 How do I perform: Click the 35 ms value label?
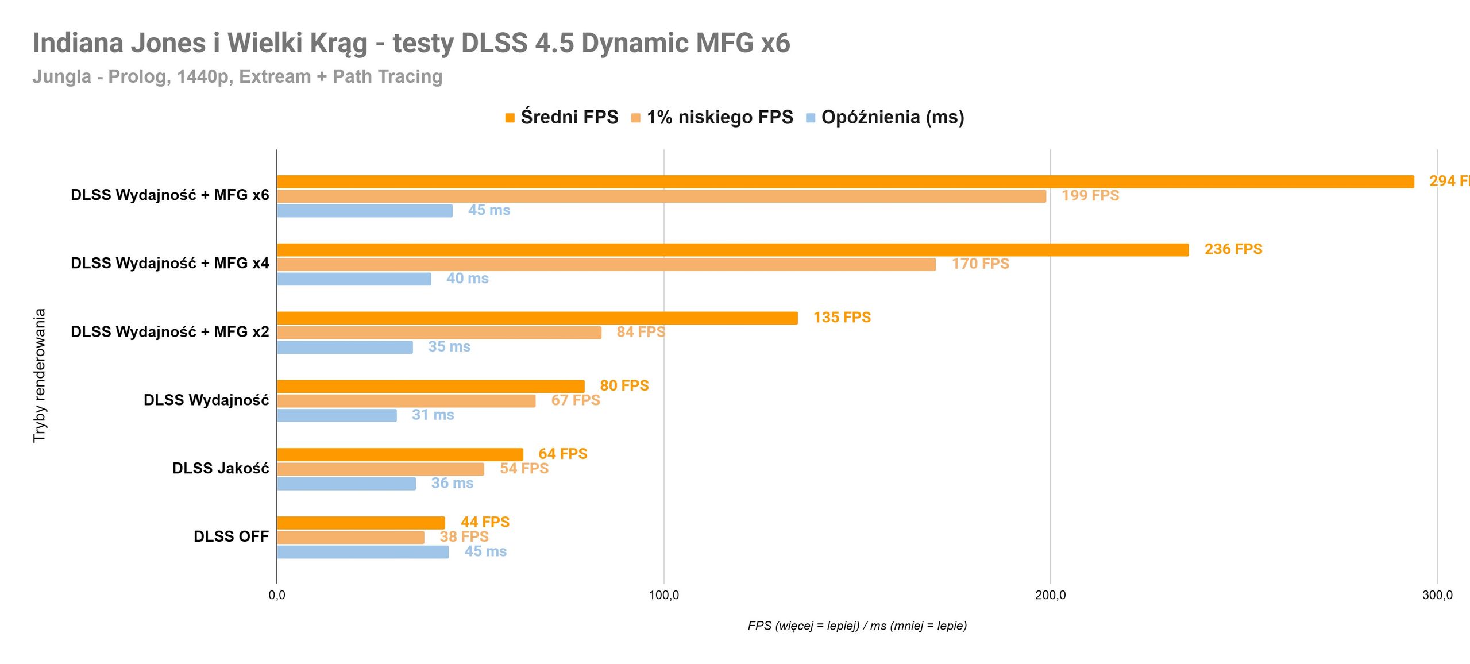point(449,347)
